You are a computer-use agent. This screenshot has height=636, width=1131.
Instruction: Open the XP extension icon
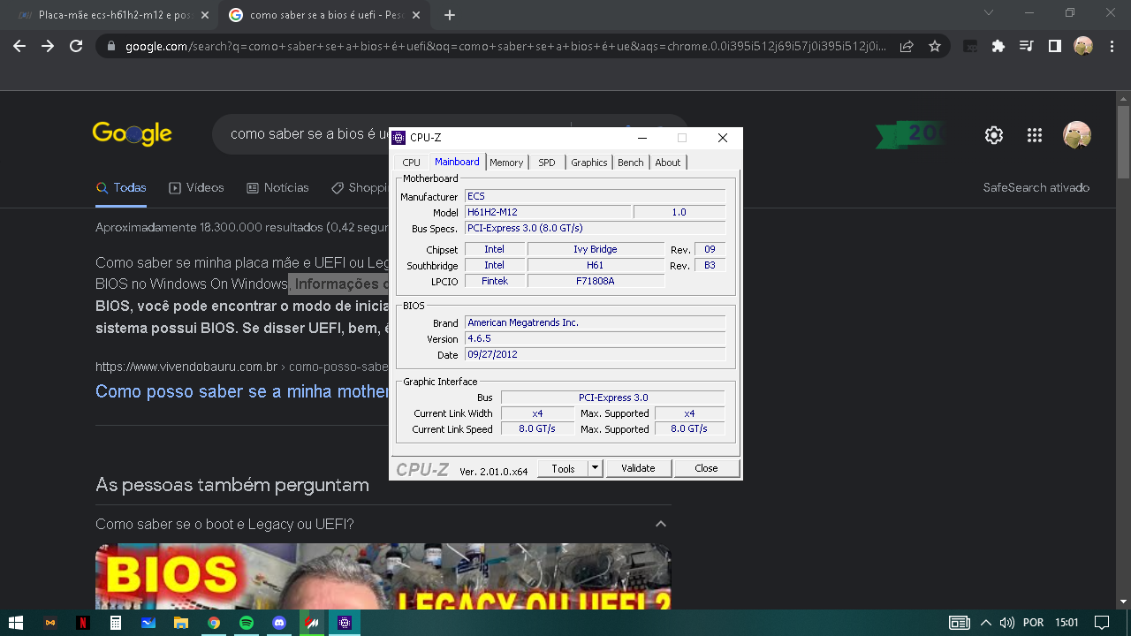pyautogui.click(x=970, y=46)
